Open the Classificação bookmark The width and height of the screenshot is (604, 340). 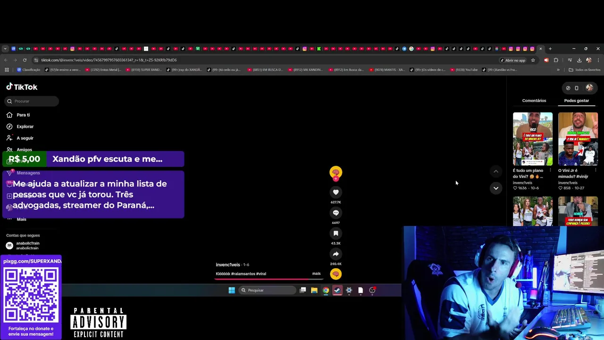pyautogui.click(x=28, y=70)
